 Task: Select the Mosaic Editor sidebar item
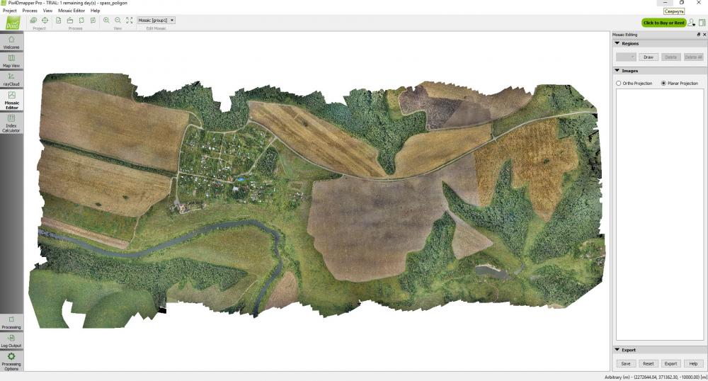(x=11, y=101)
